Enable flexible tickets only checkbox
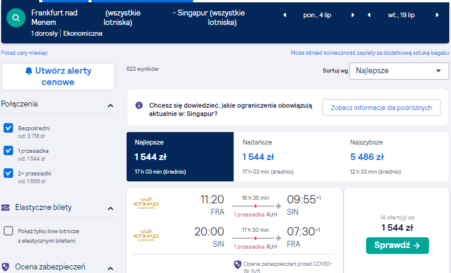451x273 pixels. coord(8,231)
